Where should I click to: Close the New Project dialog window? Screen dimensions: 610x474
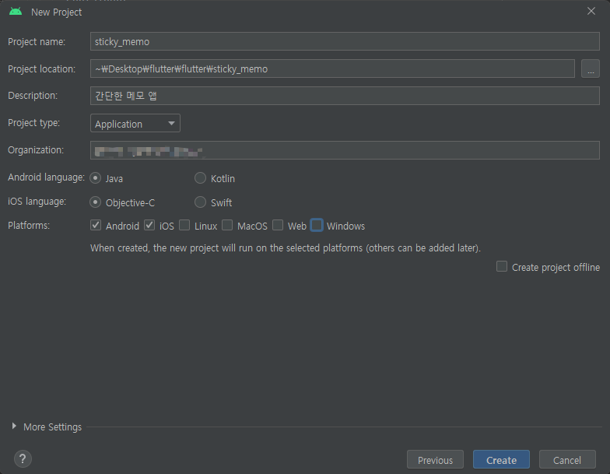click(x=591, y=11)
